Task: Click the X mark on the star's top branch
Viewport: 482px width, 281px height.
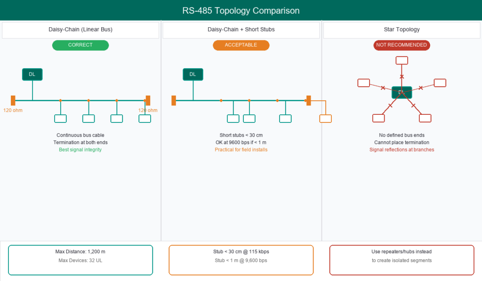Action: (x=402, y=77)
